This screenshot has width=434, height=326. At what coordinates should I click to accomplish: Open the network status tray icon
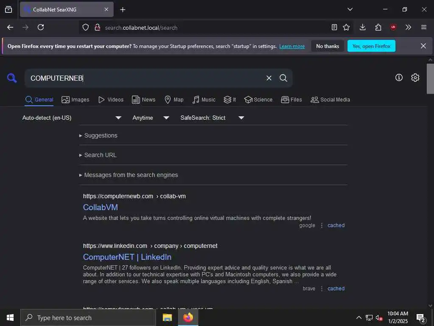point(369,318)
